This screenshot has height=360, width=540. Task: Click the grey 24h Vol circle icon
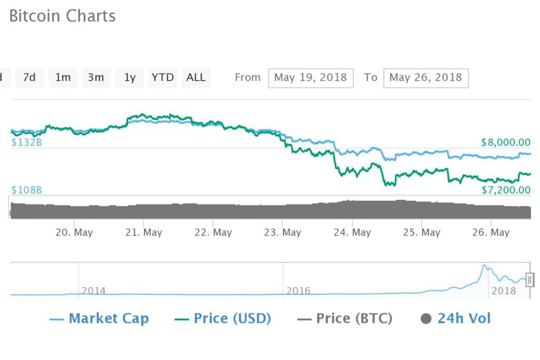[x=426, y=319]
